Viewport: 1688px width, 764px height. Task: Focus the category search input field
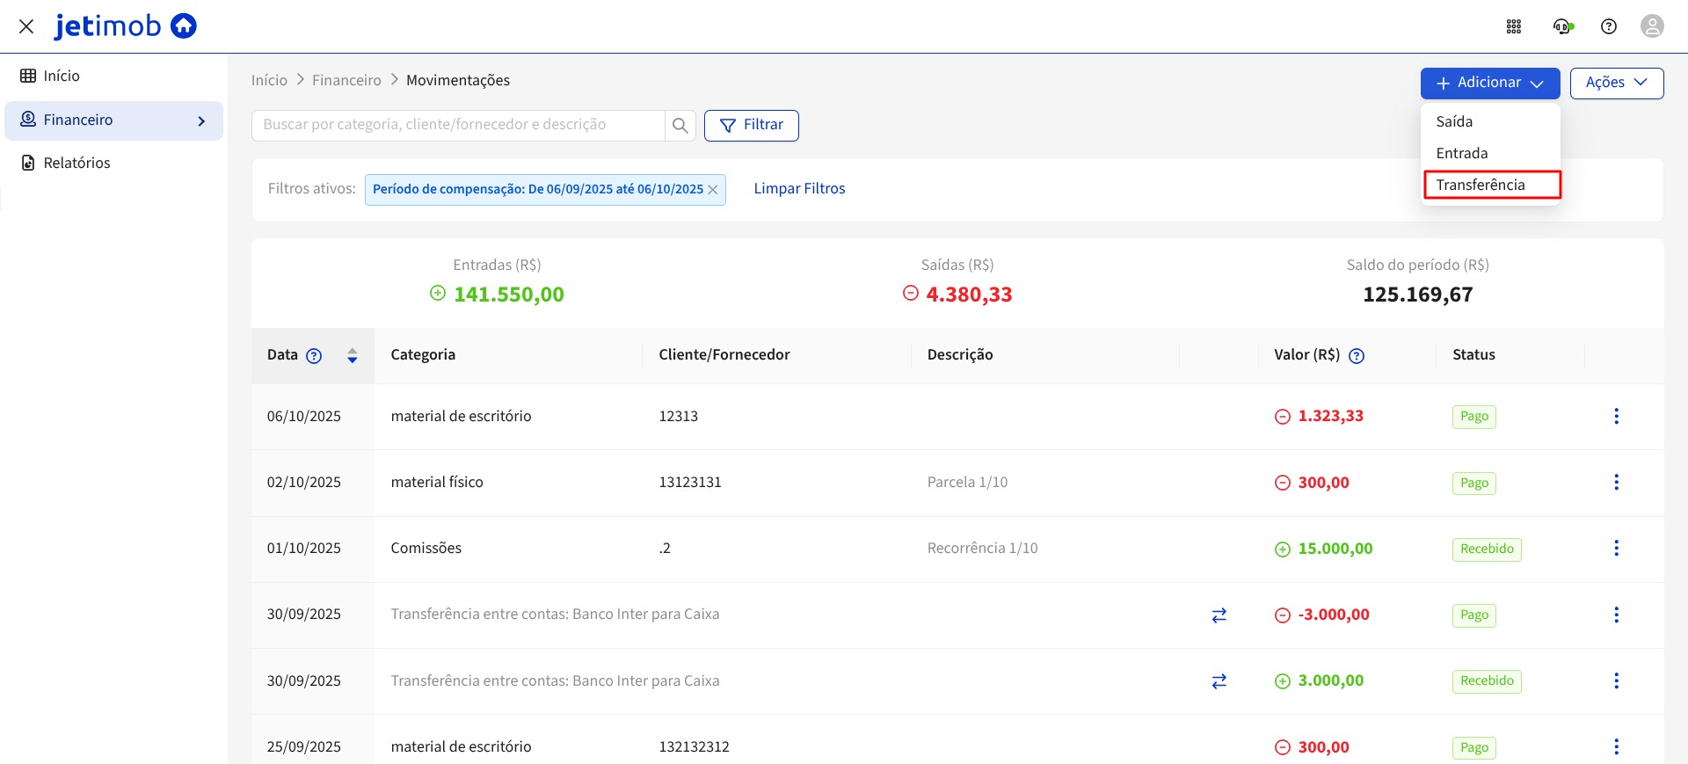(x=457, y=125)
